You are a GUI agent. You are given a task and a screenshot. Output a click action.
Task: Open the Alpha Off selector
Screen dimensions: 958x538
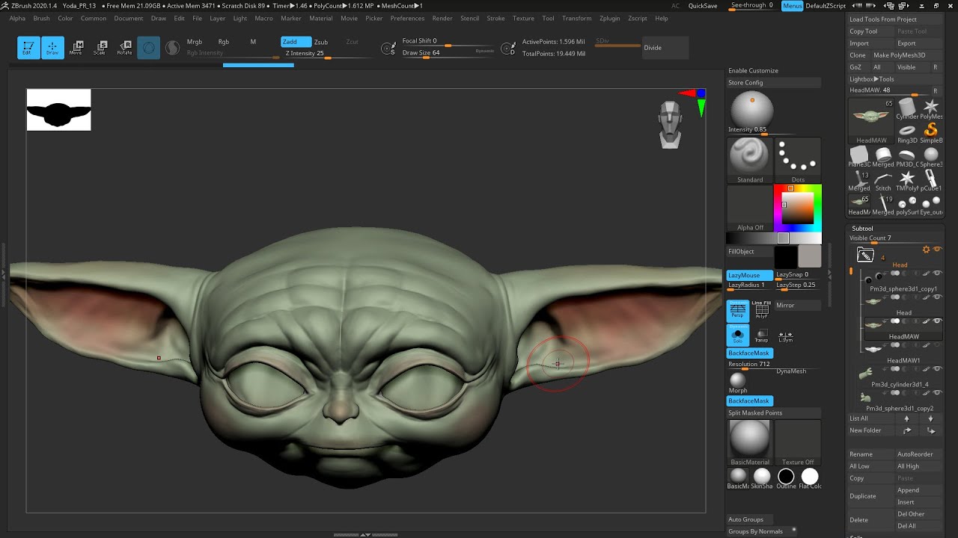(x=750, y=208)
